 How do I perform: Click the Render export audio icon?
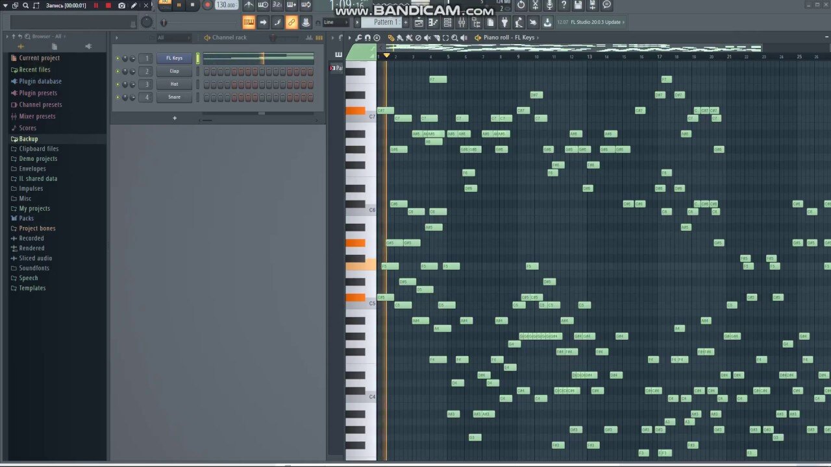click(592, 5)
